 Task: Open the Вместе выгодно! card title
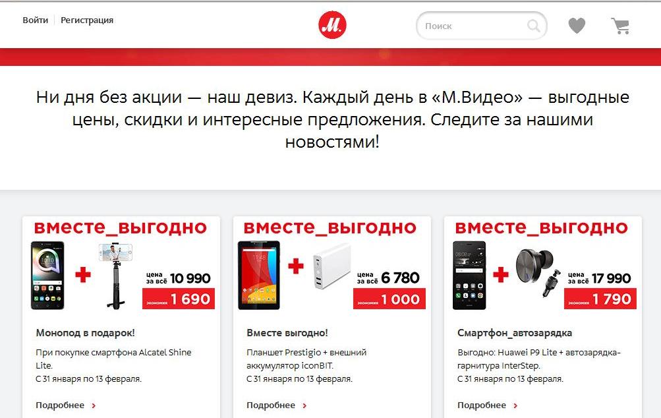[x=287, y=333]
